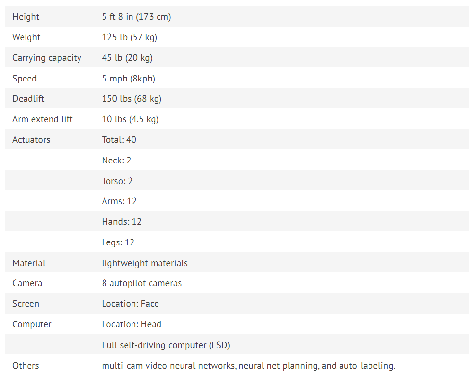474x376 pixels.
Task: Click the Speed value 5 mph (8kph)
Action: pos(129,79)
